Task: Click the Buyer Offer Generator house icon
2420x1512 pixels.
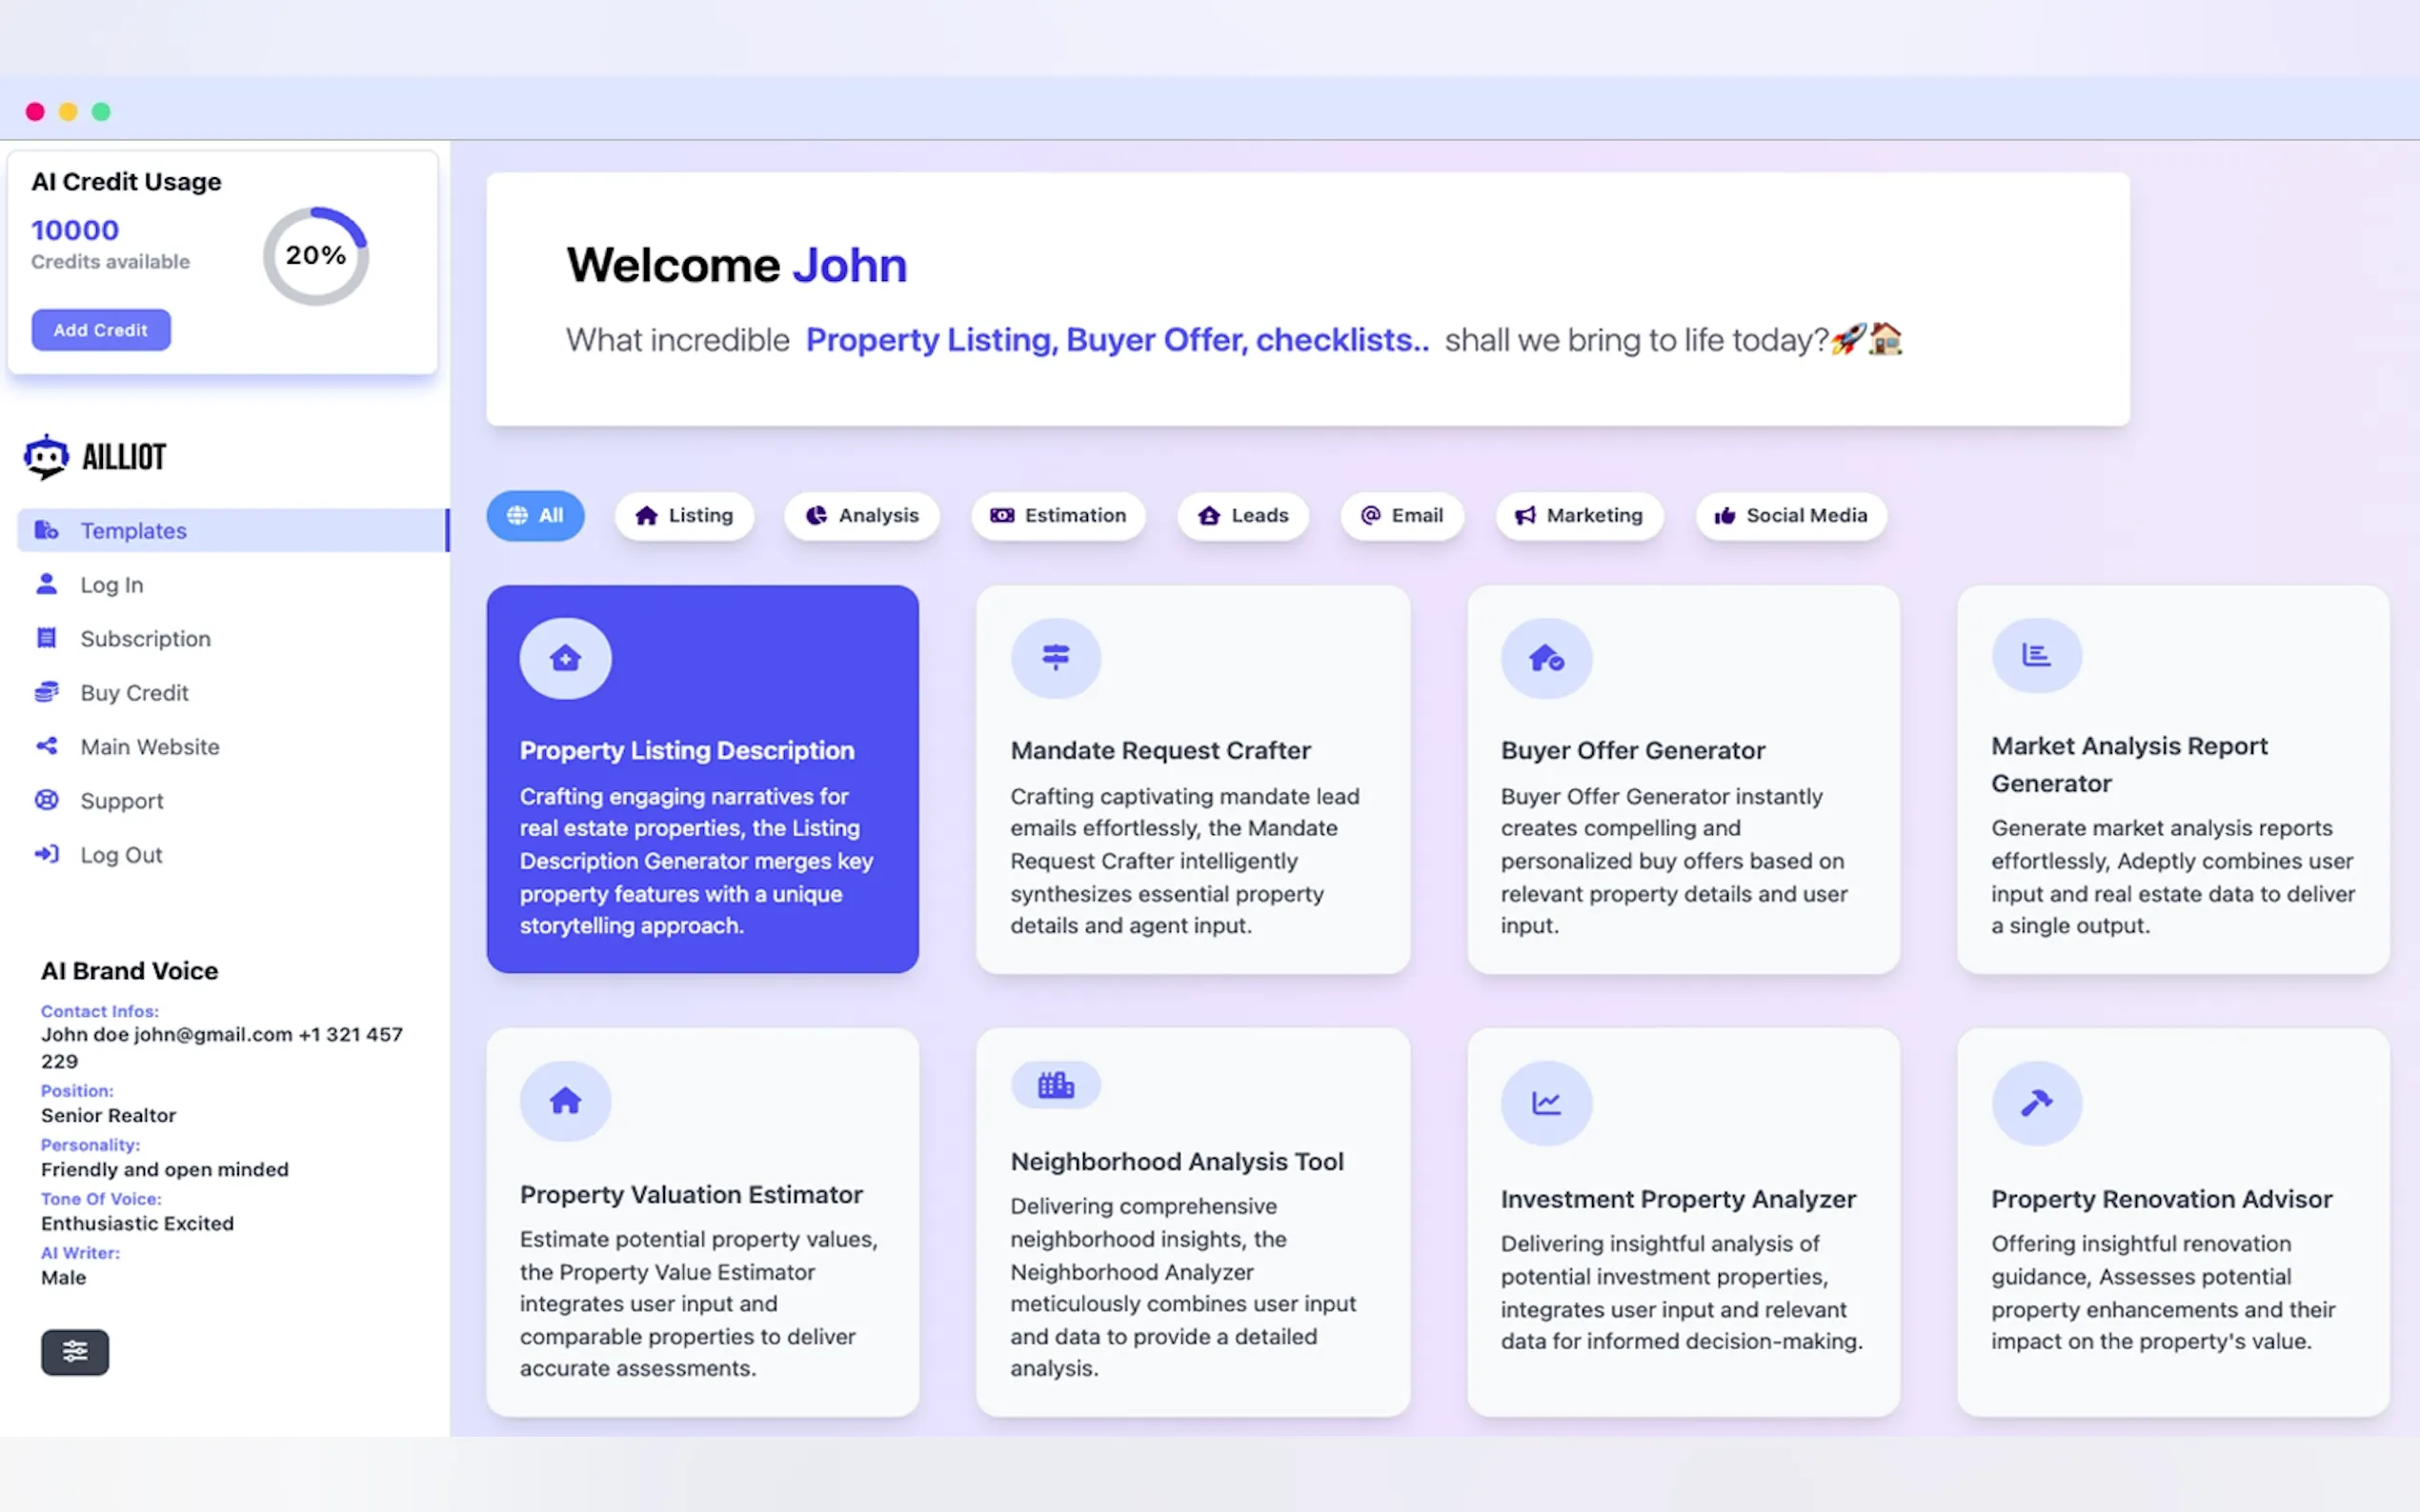Action: pyautogui.click(x=1545, y=658)
